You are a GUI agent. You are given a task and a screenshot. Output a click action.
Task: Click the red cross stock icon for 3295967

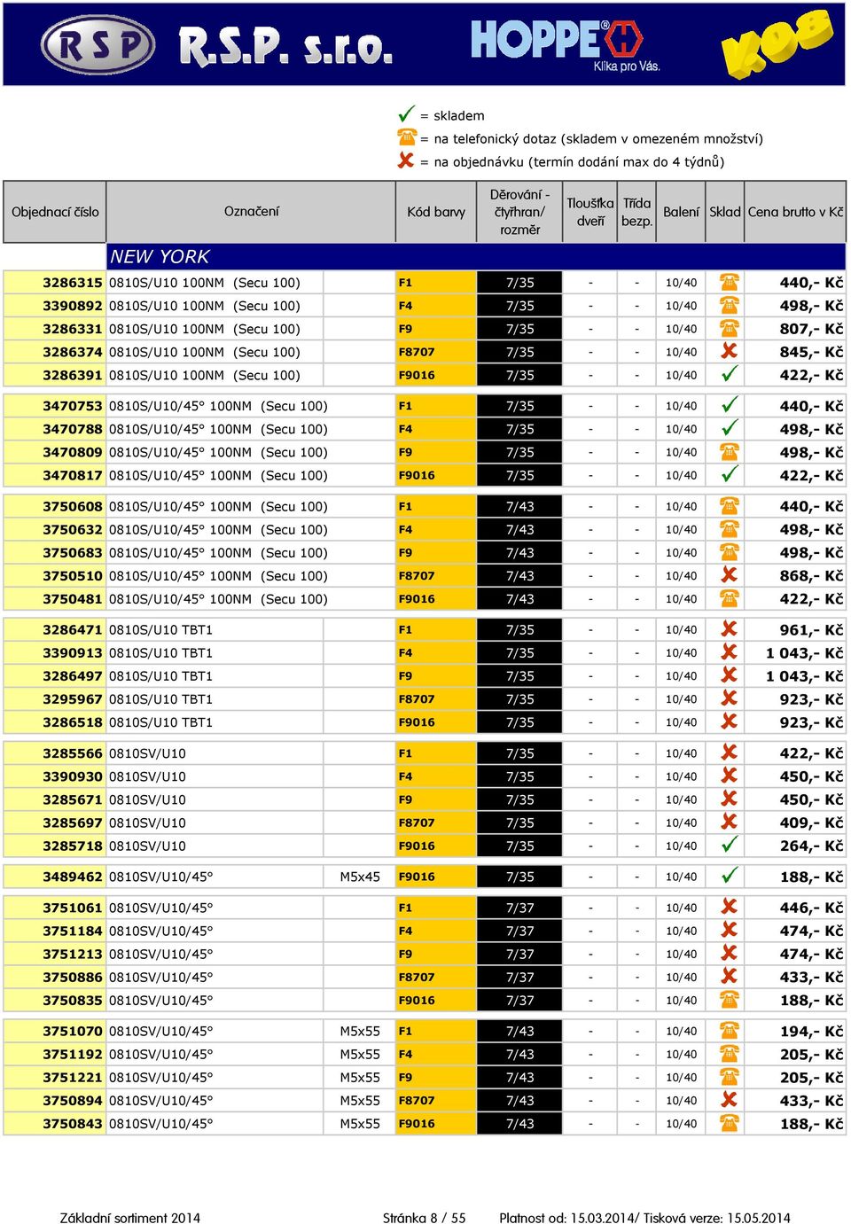(729, 698)
